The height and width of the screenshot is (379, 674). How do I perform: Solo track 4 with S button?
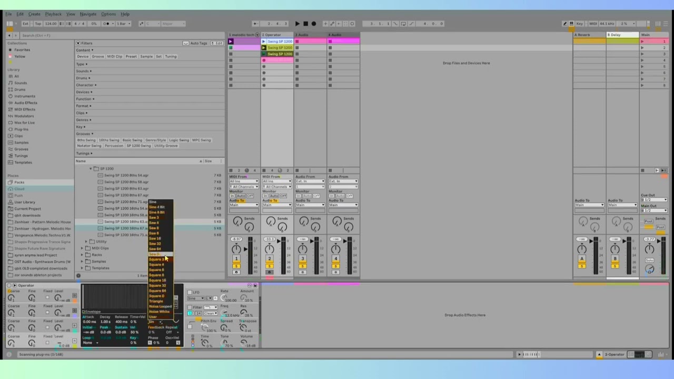pos(335,266)
